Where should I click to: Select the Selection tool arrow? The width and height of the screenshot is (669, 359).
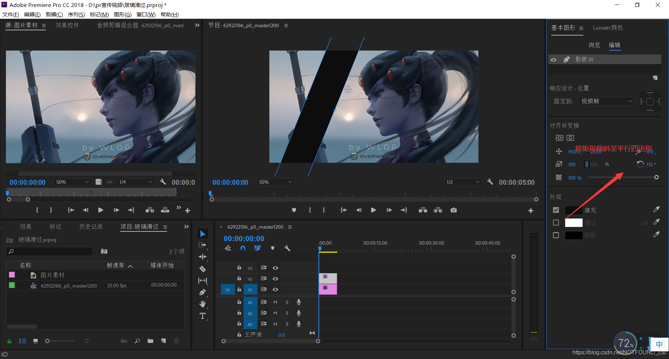(203, 234)
